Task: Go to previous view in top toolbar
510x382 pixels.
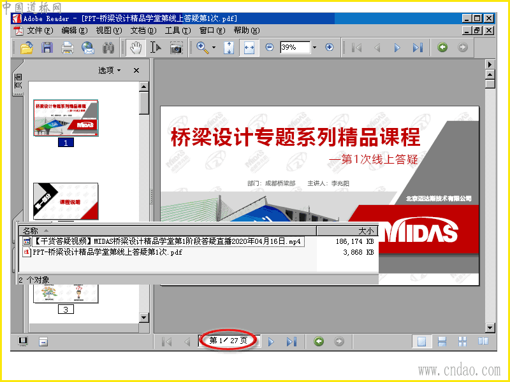Action: 442,47
